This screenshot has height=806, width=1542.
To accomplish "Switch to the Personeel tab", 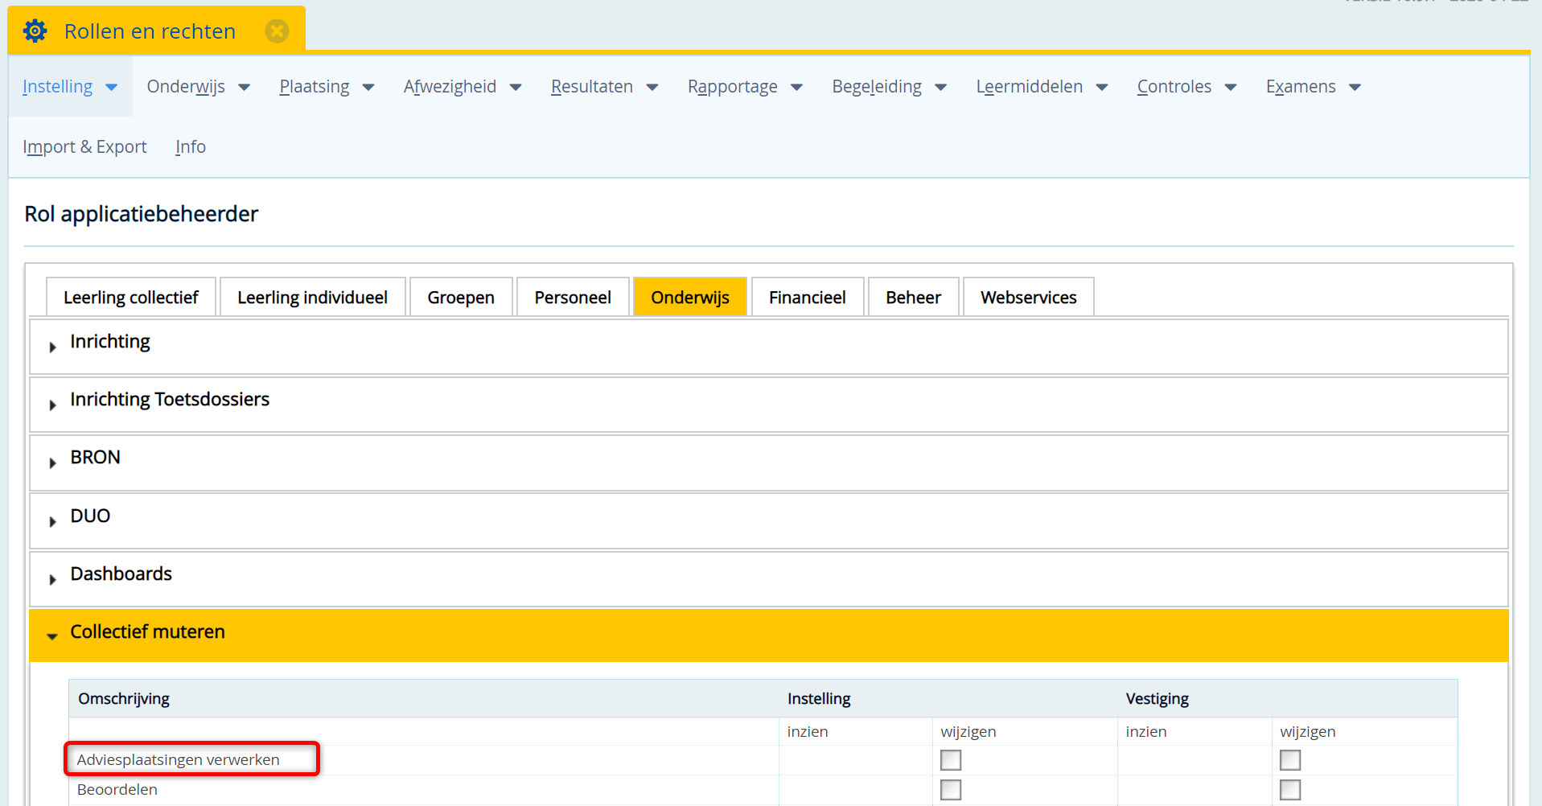I will click(x=573, y=298).
